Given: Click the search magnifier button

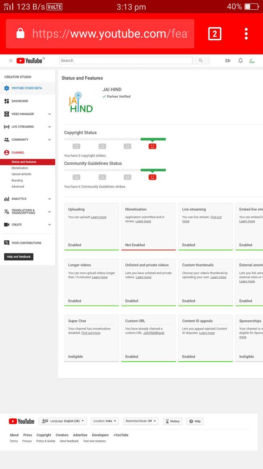Looking at the screenshot, I should 201,61.
